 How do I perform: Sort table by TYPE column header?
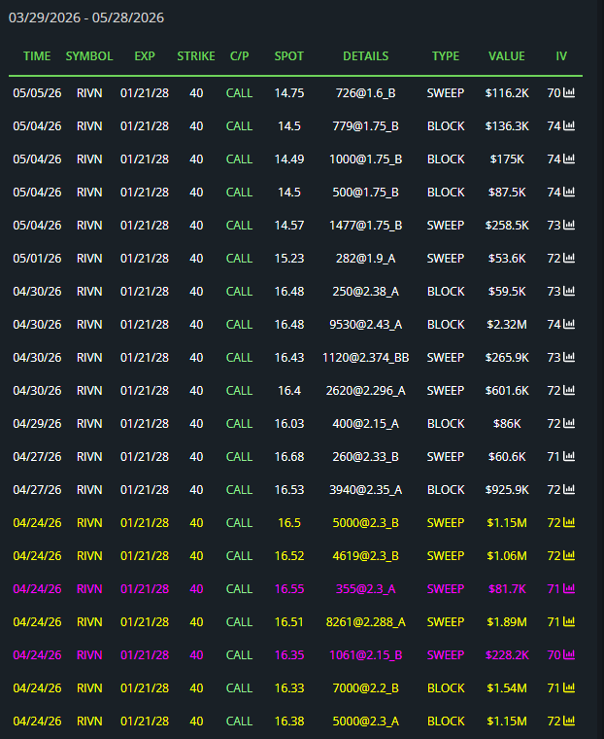(446, 56)
